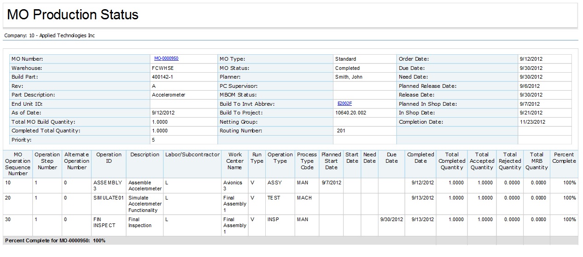Click the Planned Start Date column header

pos(331,161)
